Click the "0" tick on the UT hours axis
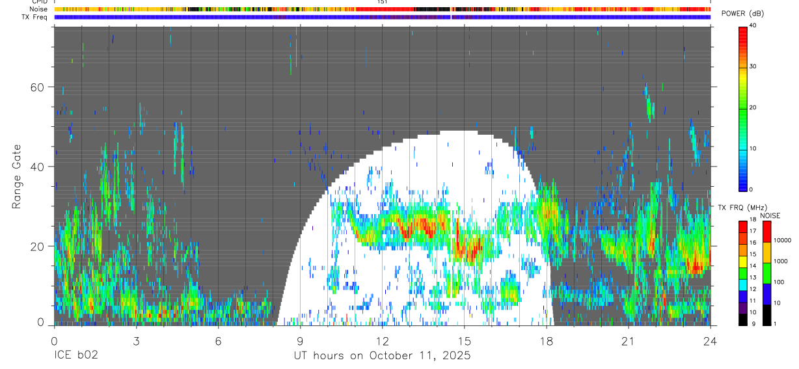799x369 pixels. (x=54, y=340)
